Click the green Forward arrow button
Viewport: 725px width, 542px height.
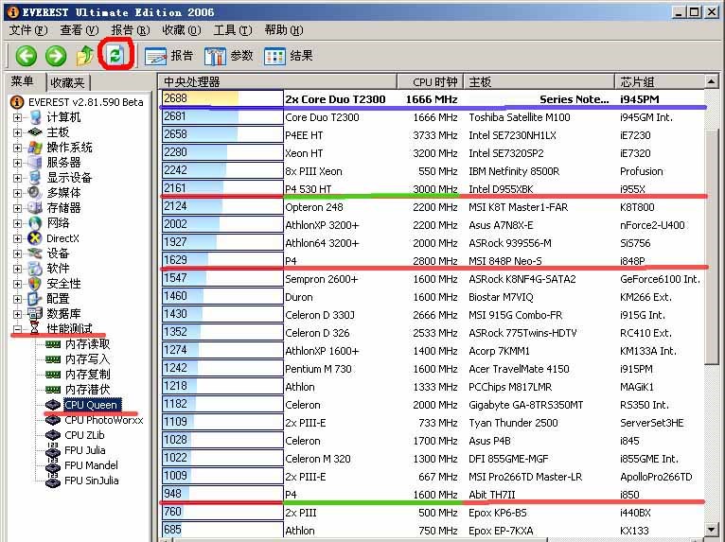(56, 56)
